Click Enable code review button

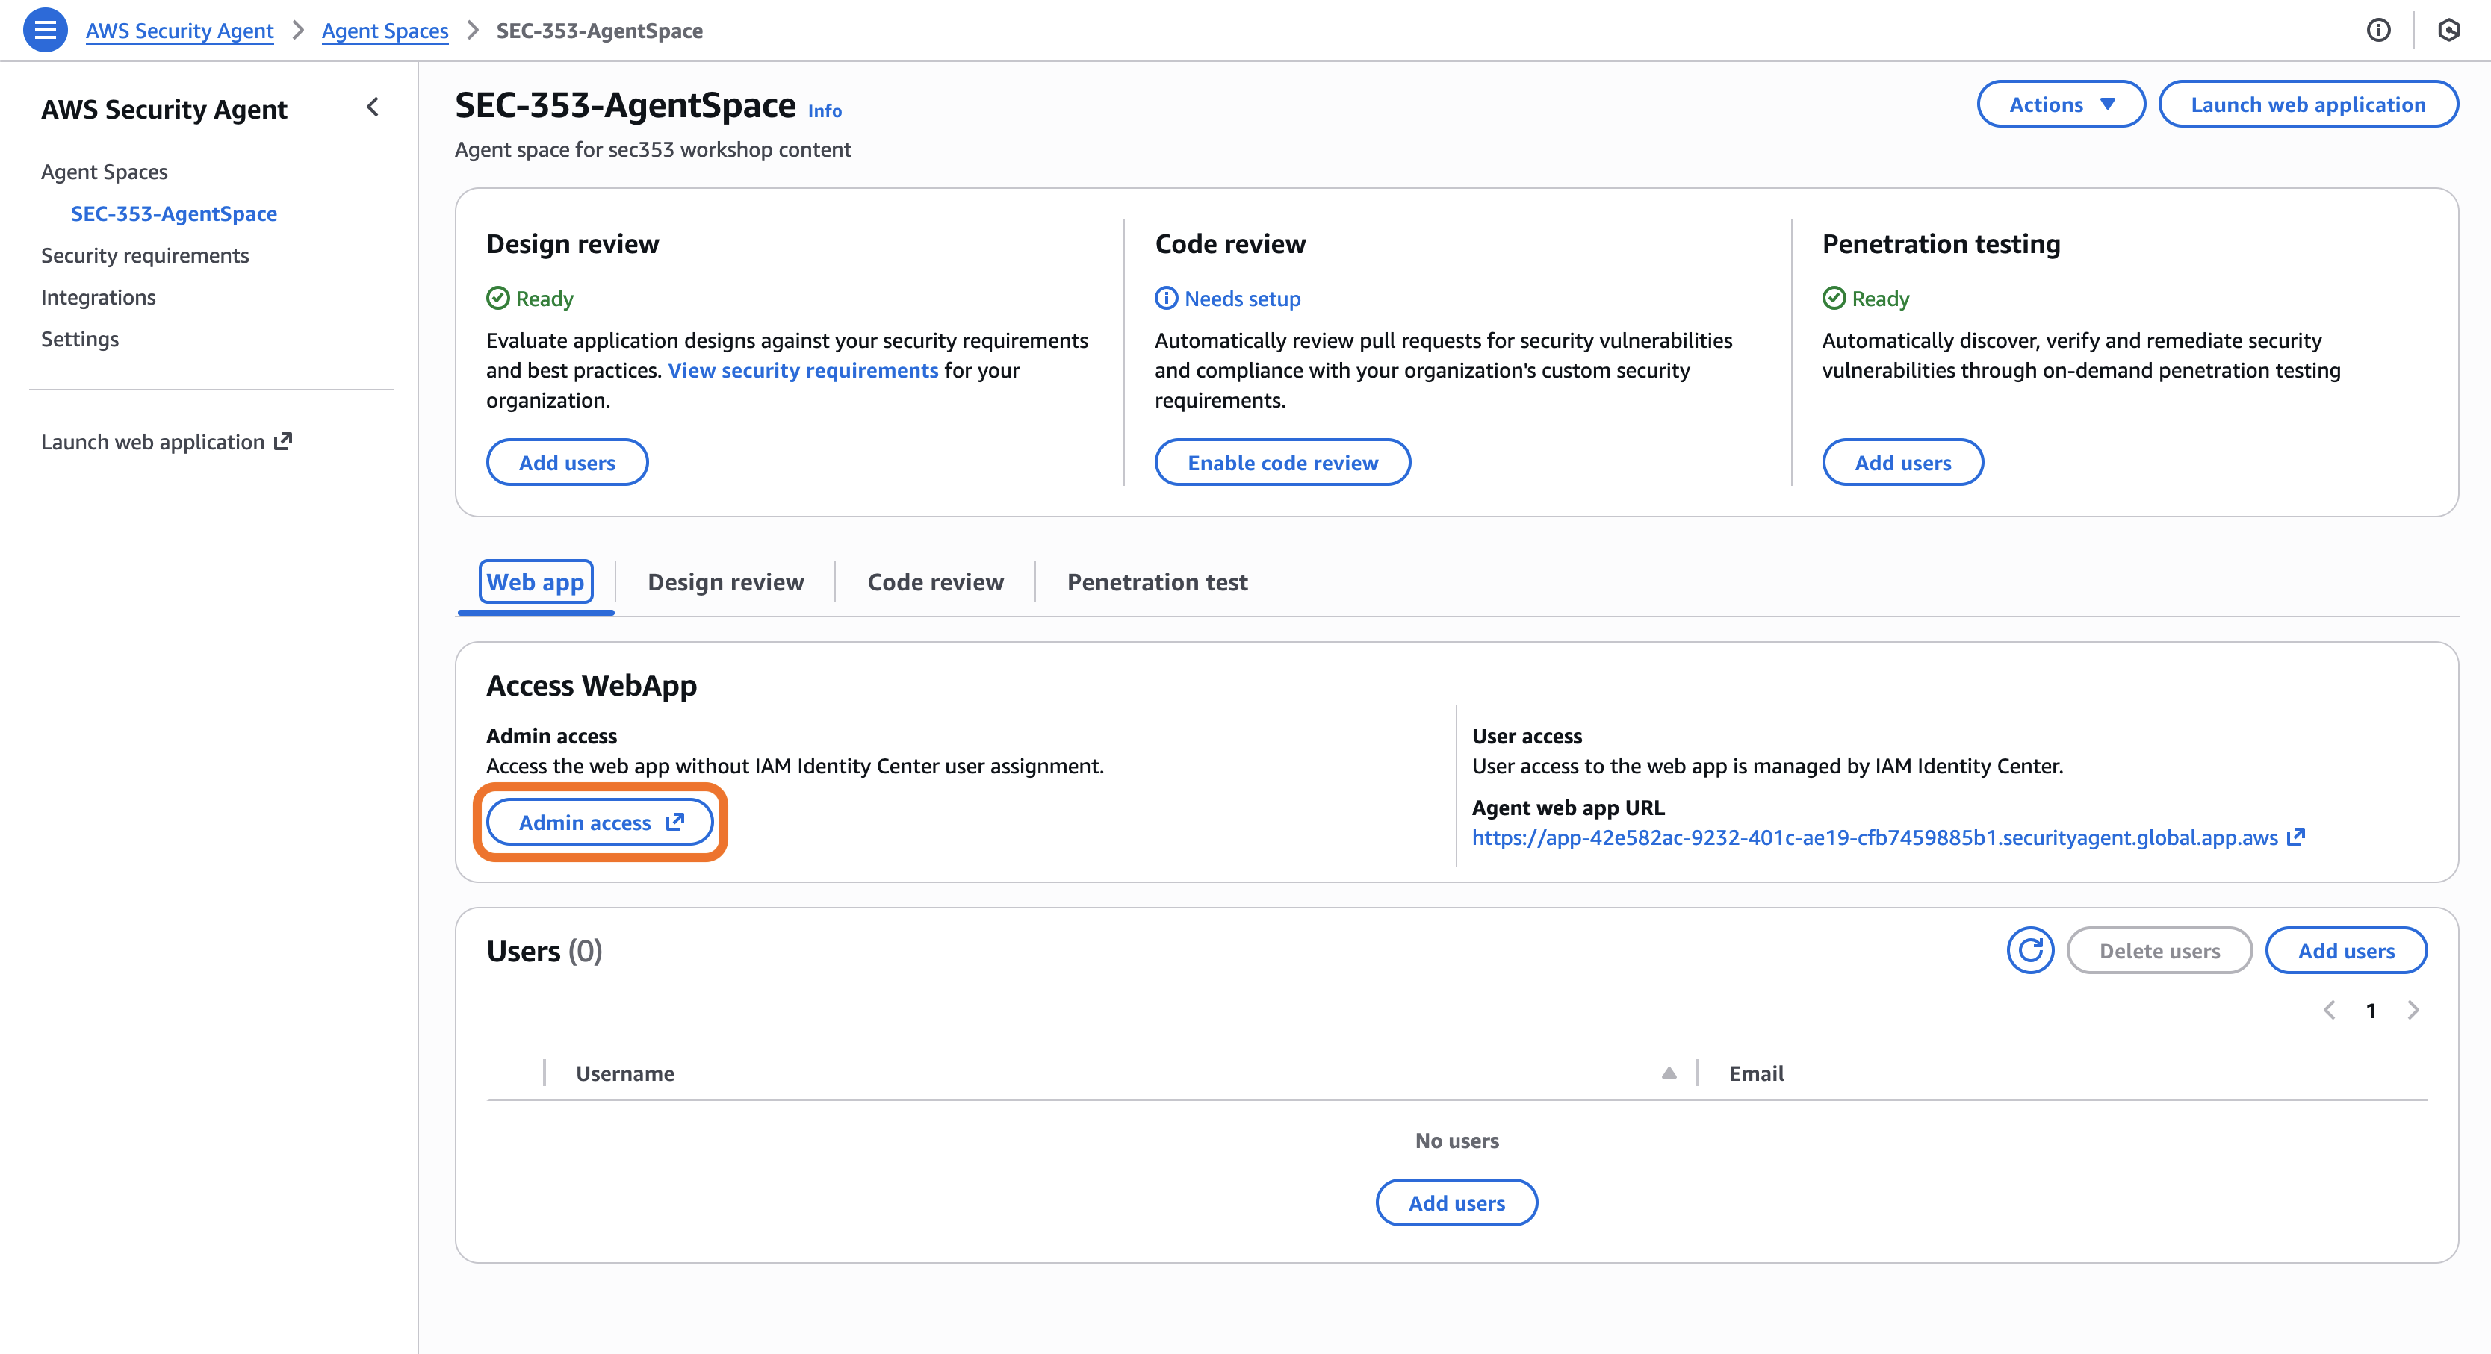click(1282, 463)
